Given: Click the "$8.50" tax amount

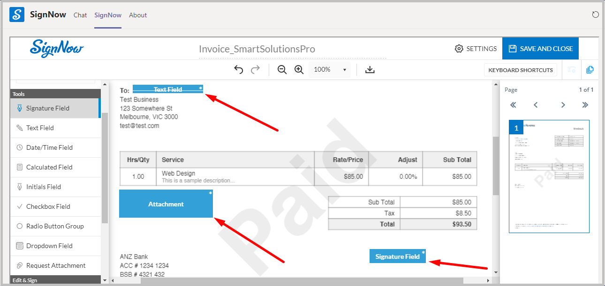Looking at the screenshot, I should 462,213.
